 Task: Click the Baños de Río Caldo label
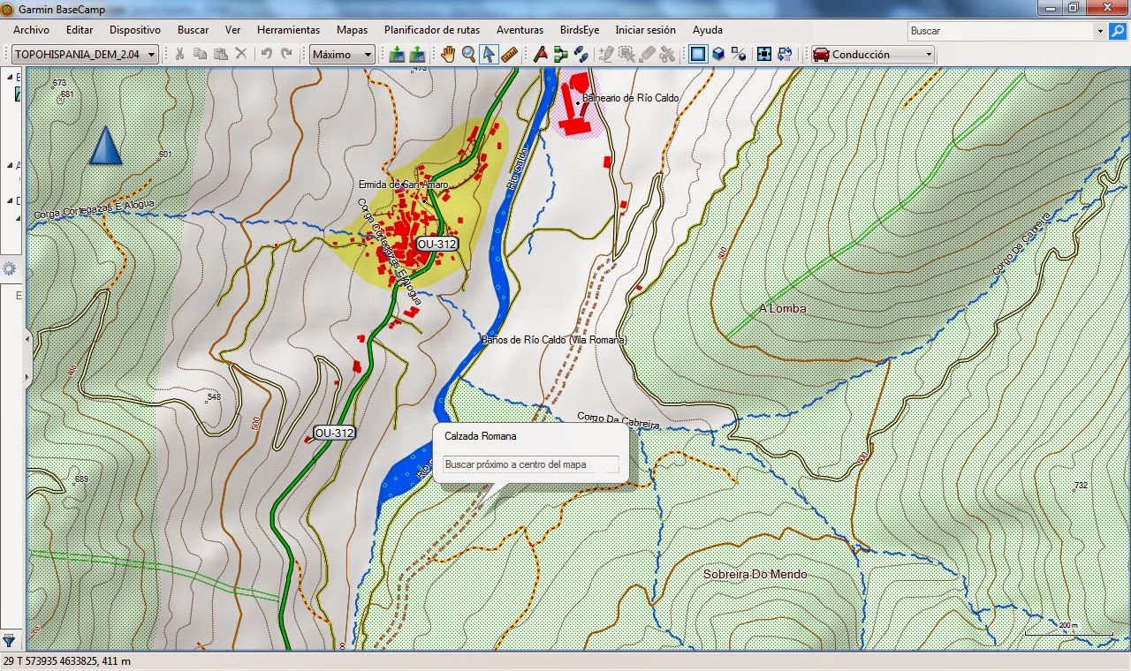coord(554,340)
